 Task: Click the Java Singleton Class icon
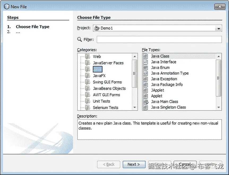146,107
